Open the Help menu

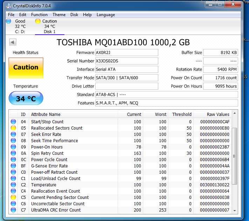click(87, 15)
